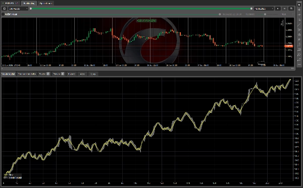Image resolution: width=303 pixels, height=188 pixels.
Task: Toggle the Visual mode checkbox
Action: point(3,14)
